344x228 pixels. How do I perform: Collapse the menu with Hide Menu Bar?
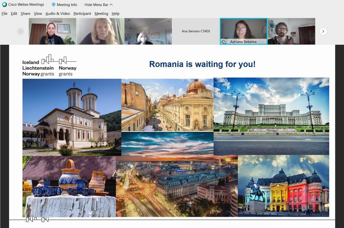pos(98,5)
